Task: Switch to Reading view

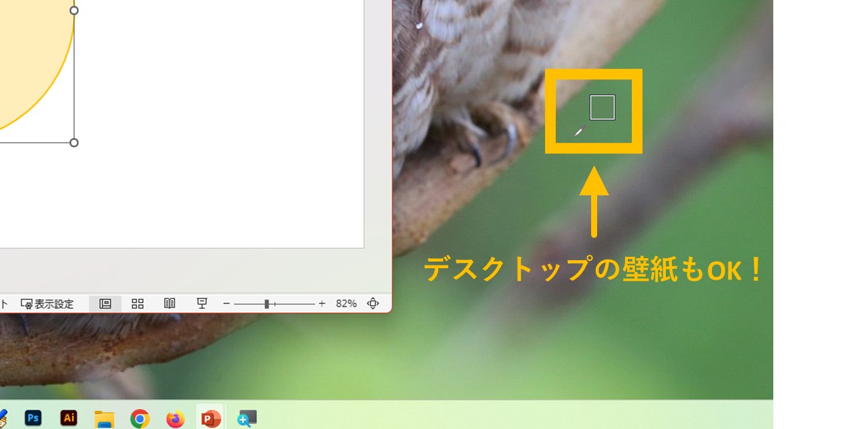Action: click(169, 304)
